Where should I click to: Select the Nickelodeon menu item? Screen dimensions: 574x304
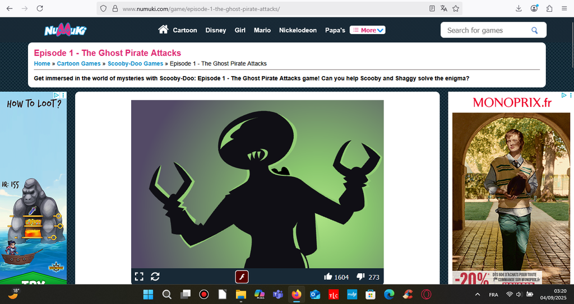298,30
